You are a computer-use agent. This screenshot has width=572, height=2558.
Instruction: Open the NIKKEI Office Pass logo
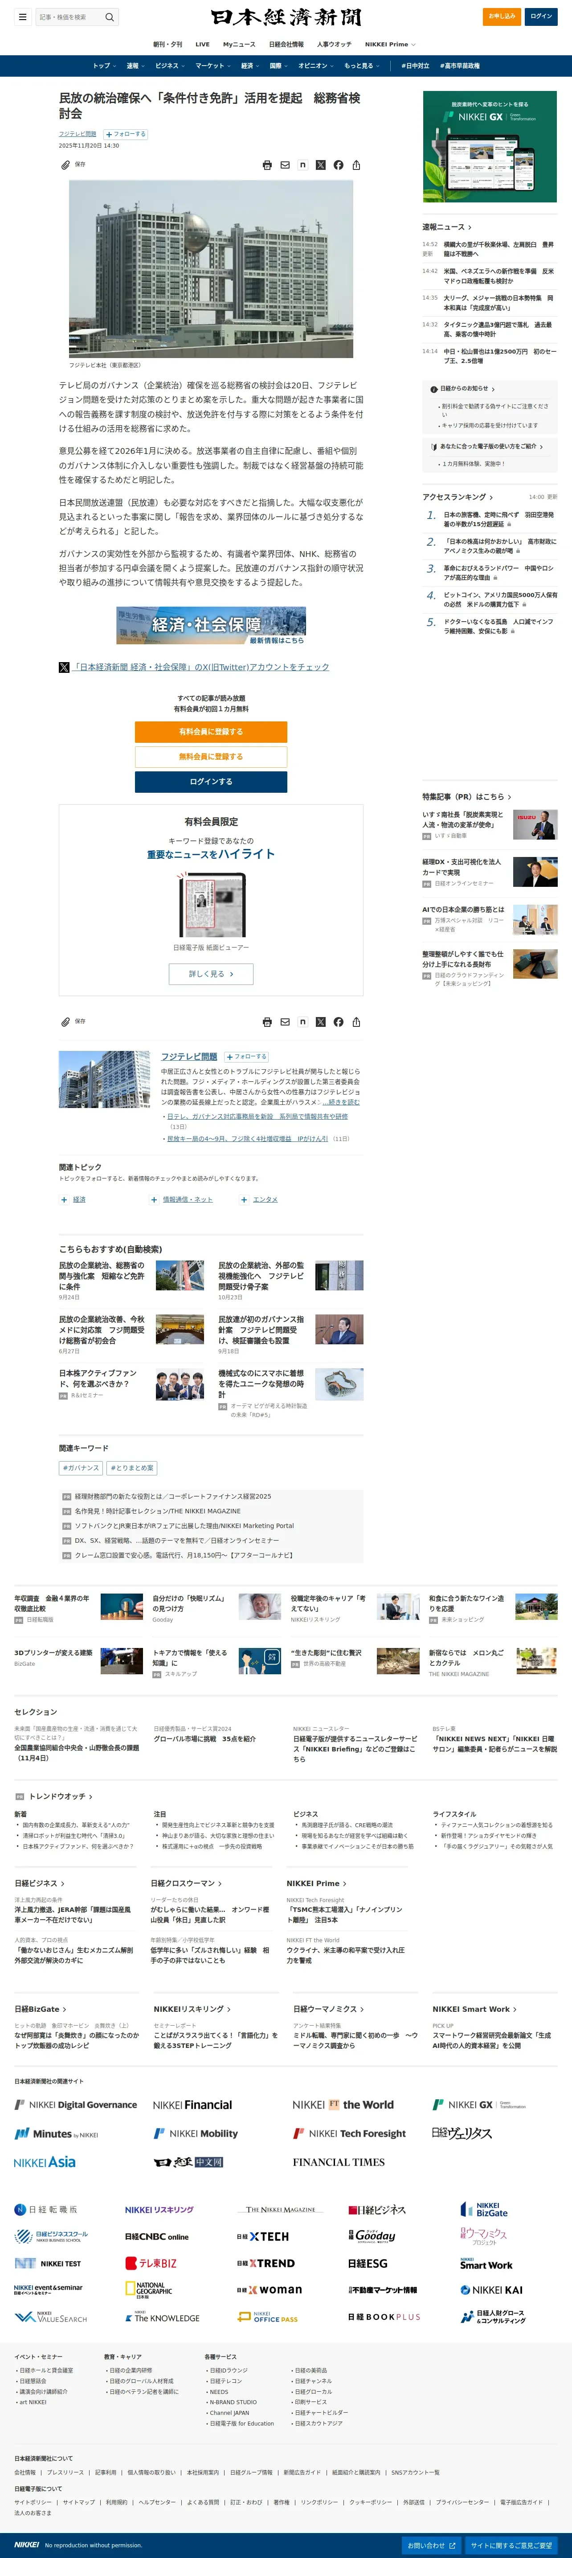pos(268,2317)
